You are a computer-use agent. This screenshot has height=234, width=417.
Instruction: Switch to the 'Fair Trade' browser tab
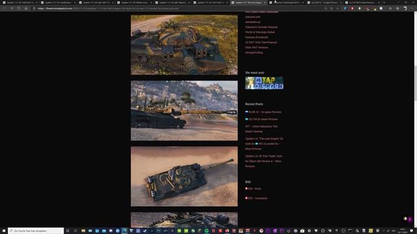coord(210,3)
